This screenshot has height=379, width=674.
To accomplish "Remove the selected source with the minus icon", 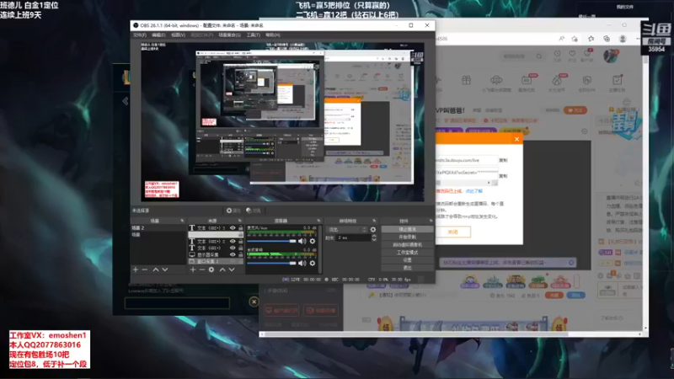I will (201, 270).
